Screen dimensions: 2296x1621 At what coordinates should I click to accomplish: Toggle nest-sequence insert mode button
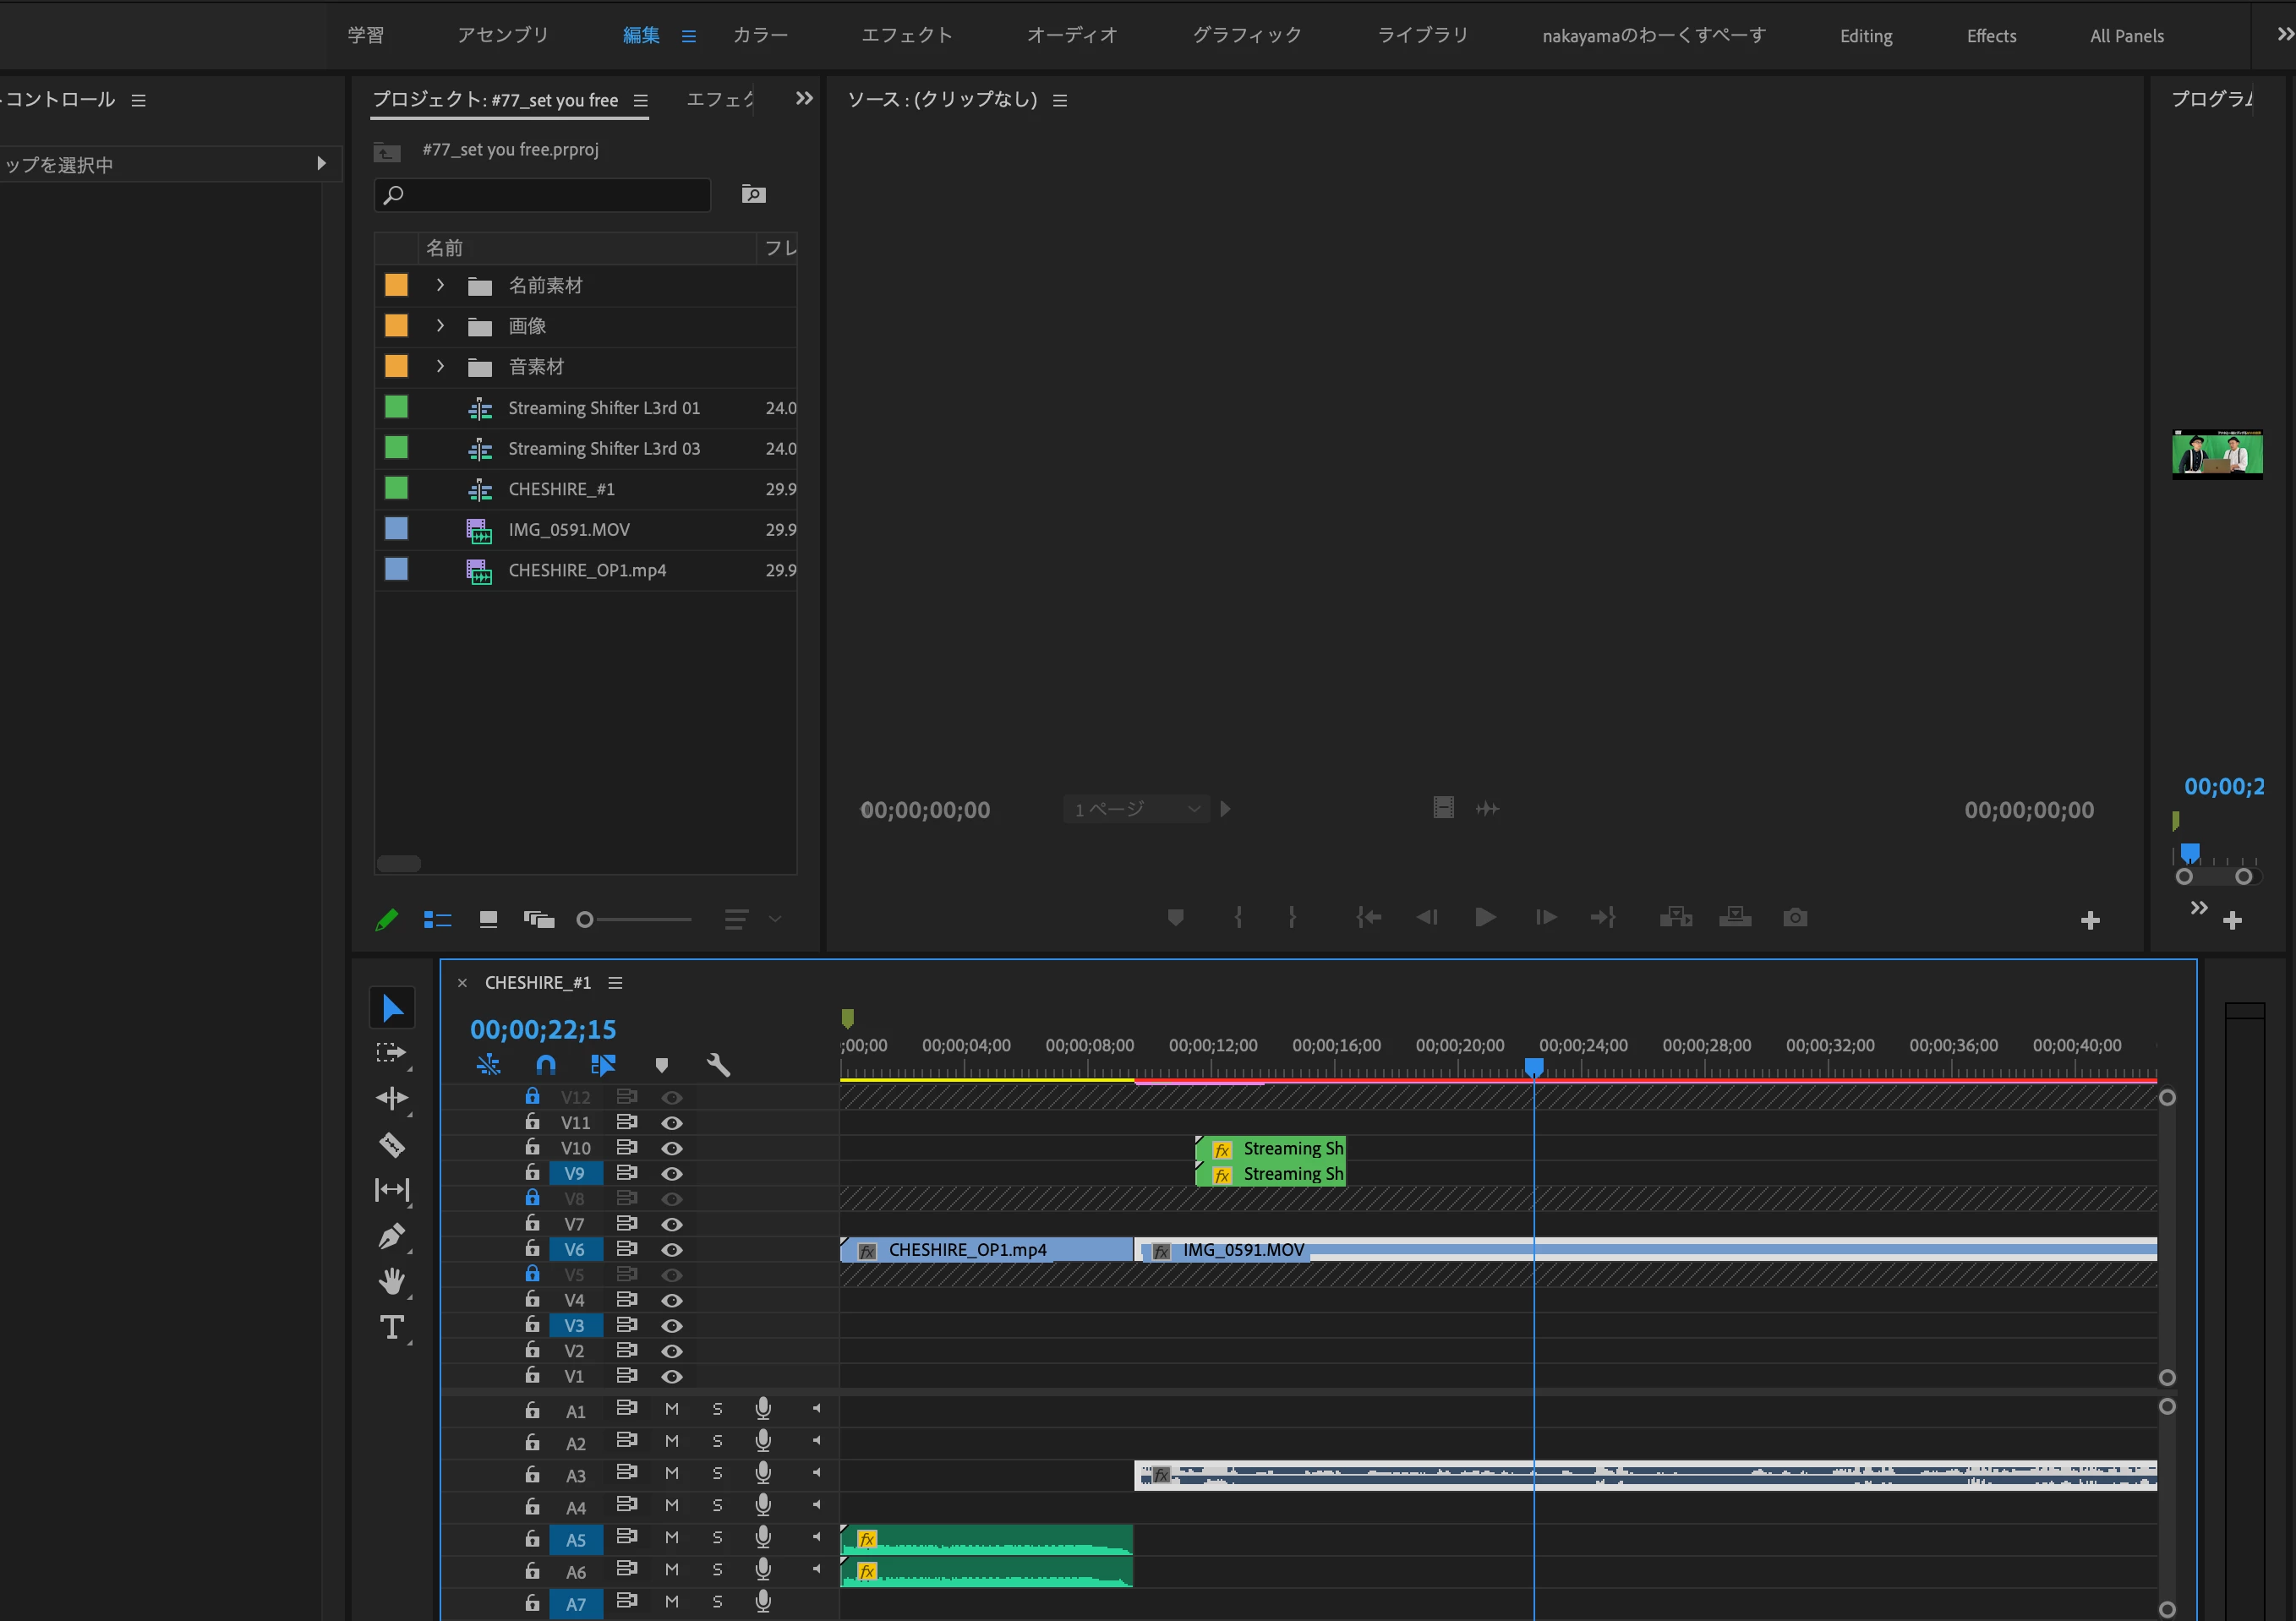point(488,1065)
